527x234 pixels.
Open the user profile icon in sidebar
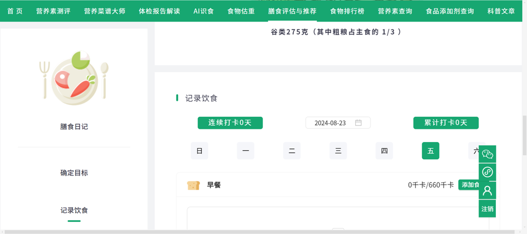click(x=487, y=190)
